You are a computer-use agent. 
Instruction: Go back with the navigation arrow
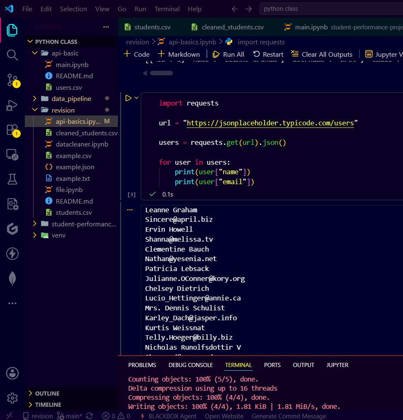pos(235,9)
